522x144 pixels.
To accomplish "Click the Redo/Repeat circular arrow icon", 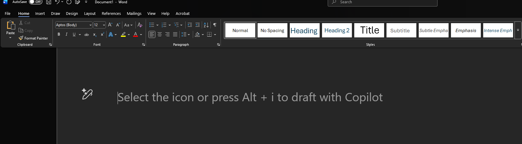I will coord(69,2).
